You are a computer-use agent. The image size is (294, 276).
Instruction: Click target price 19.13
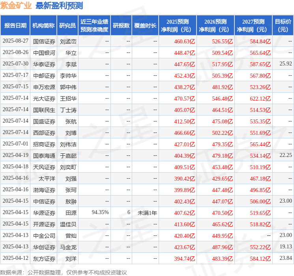[286, 246]
